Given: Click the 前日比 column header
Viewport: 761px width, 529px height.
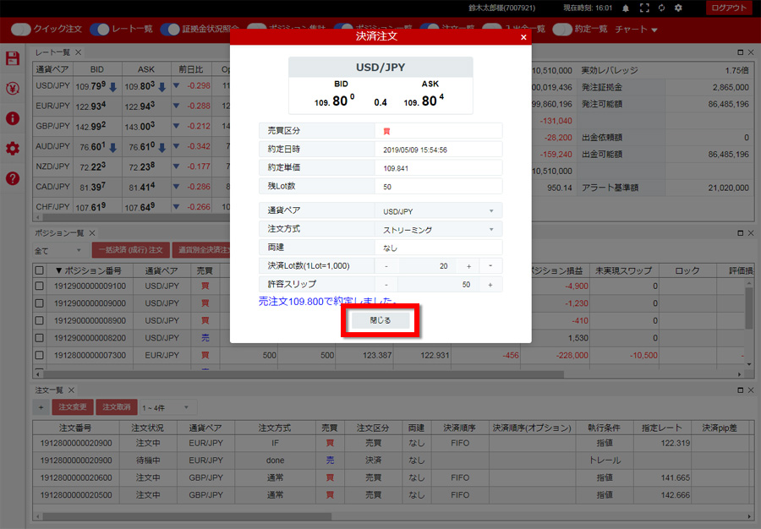Looking at the screenshot, I should 191,69.
